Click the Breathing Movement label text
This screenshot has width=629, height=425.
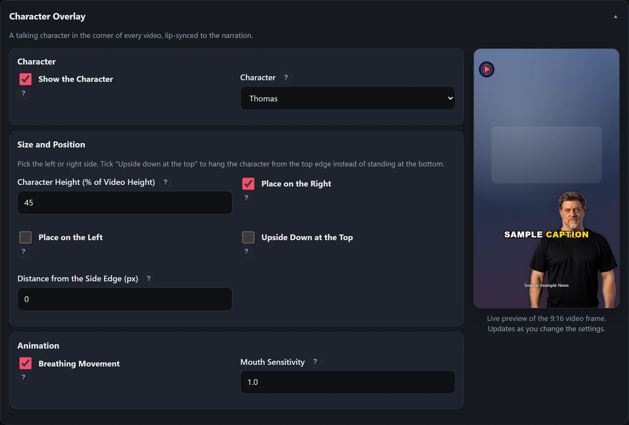coord(79,364)
